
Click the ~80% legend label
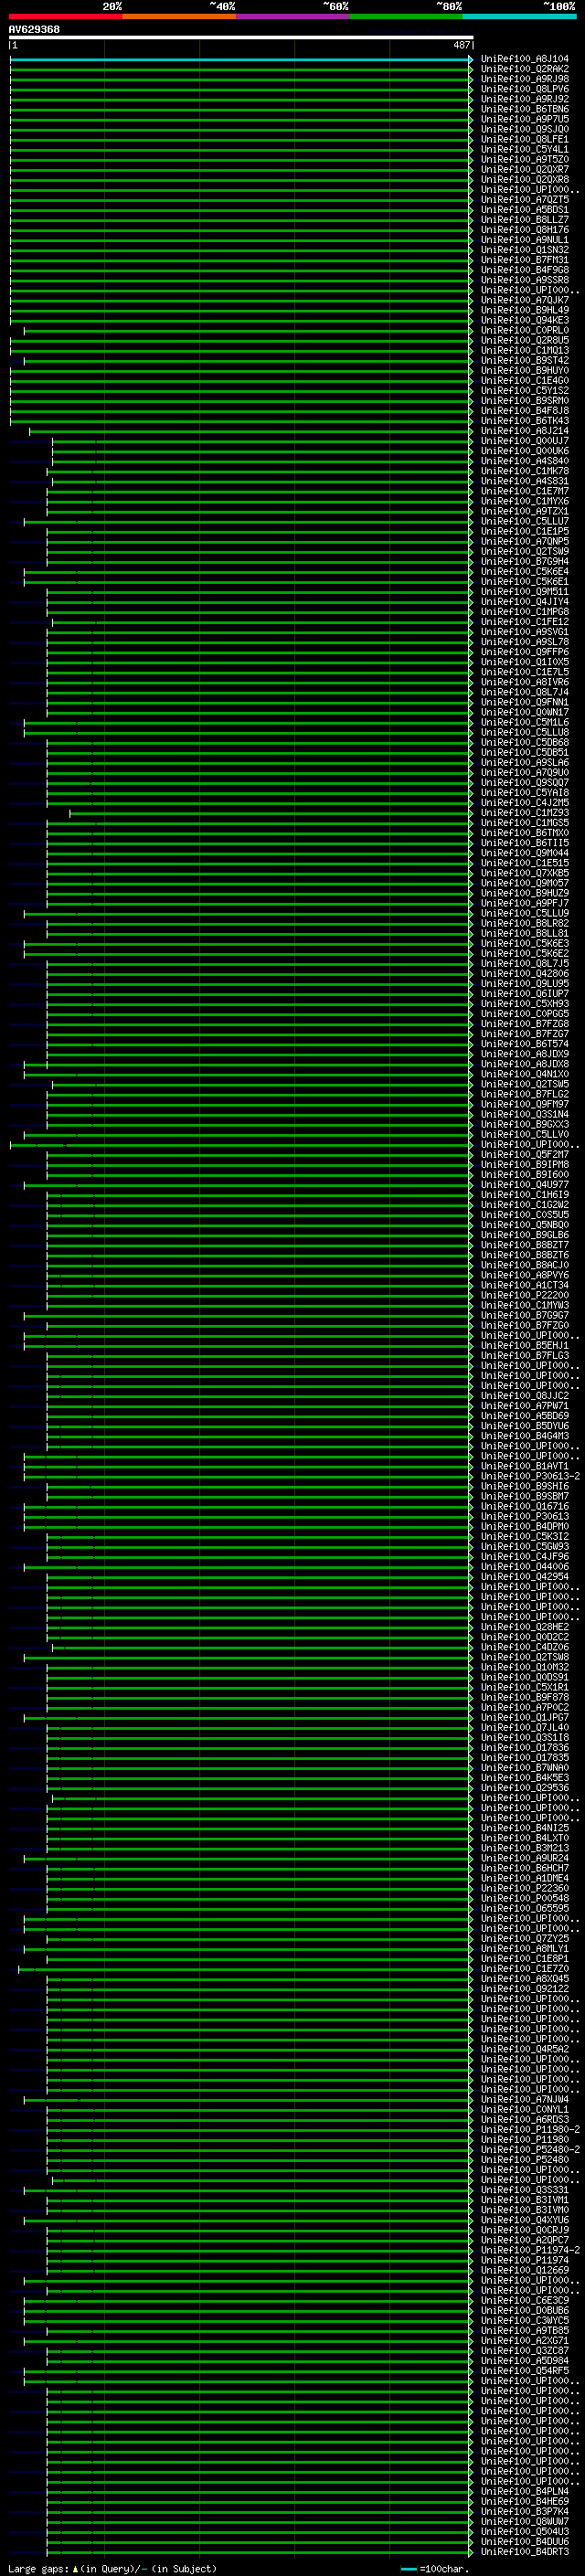click(449, 6)
